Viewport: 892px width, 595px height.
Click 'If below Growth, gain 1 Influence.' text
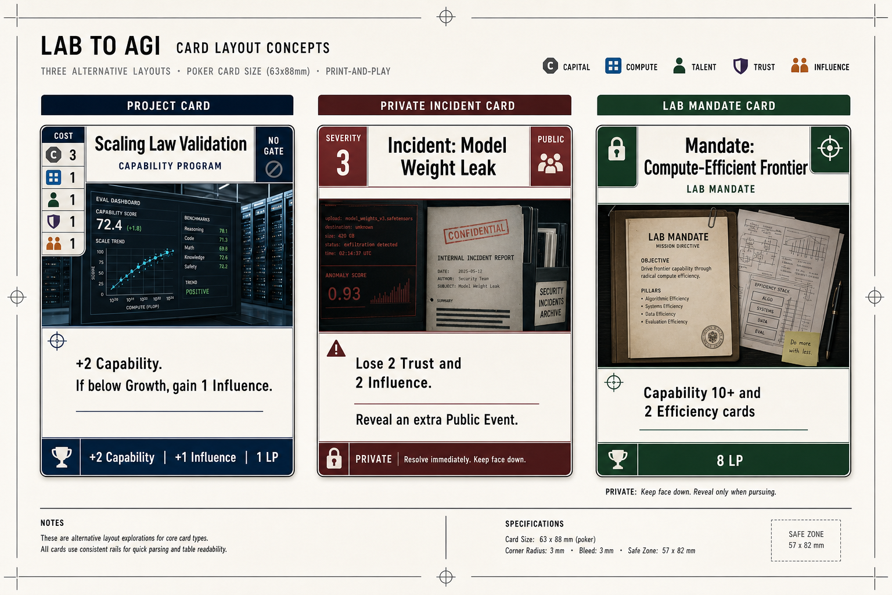174,386
